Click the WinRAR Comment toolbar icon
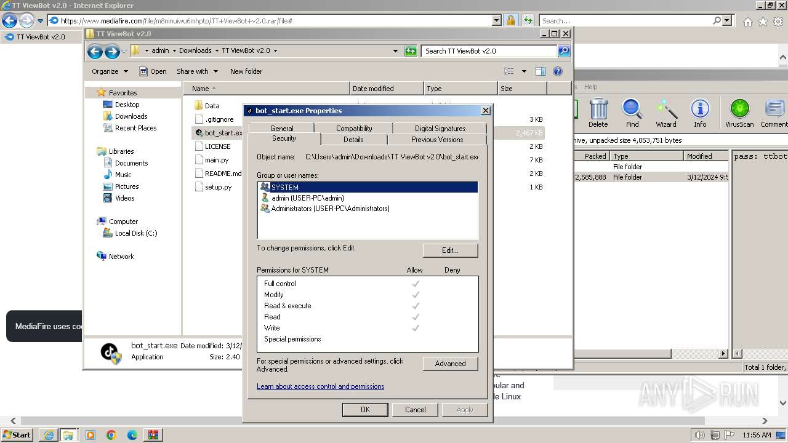The height and width of the screenshot is (443, 788). 774,113
